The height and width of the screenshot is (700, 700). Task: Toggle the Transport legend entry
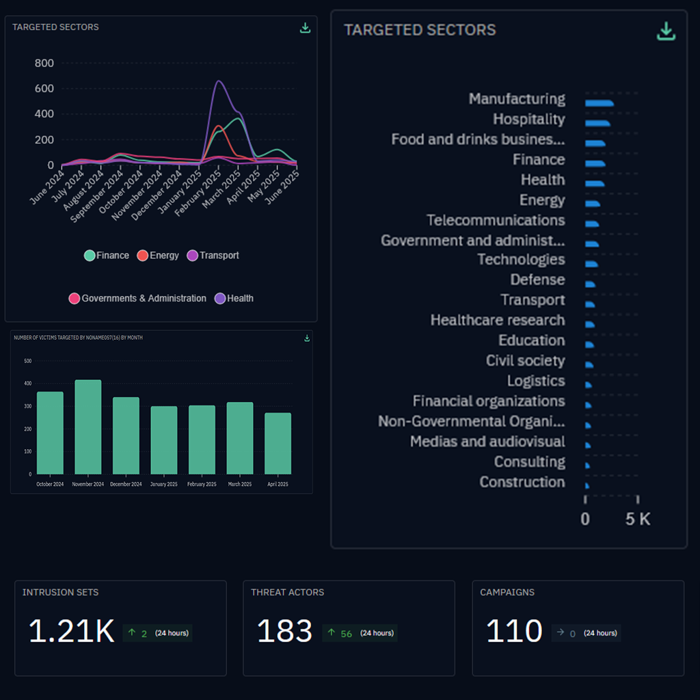click(213, 256)
